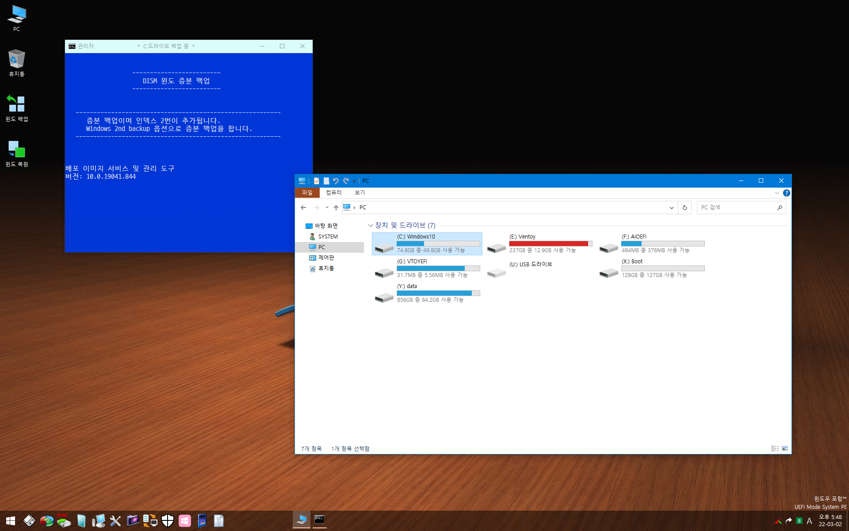Click the share arrow tray icon

coord(789,521)
